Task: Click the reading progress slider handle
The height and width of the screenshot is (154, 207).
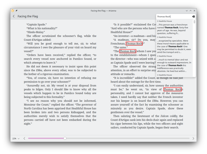Action: 65,138
